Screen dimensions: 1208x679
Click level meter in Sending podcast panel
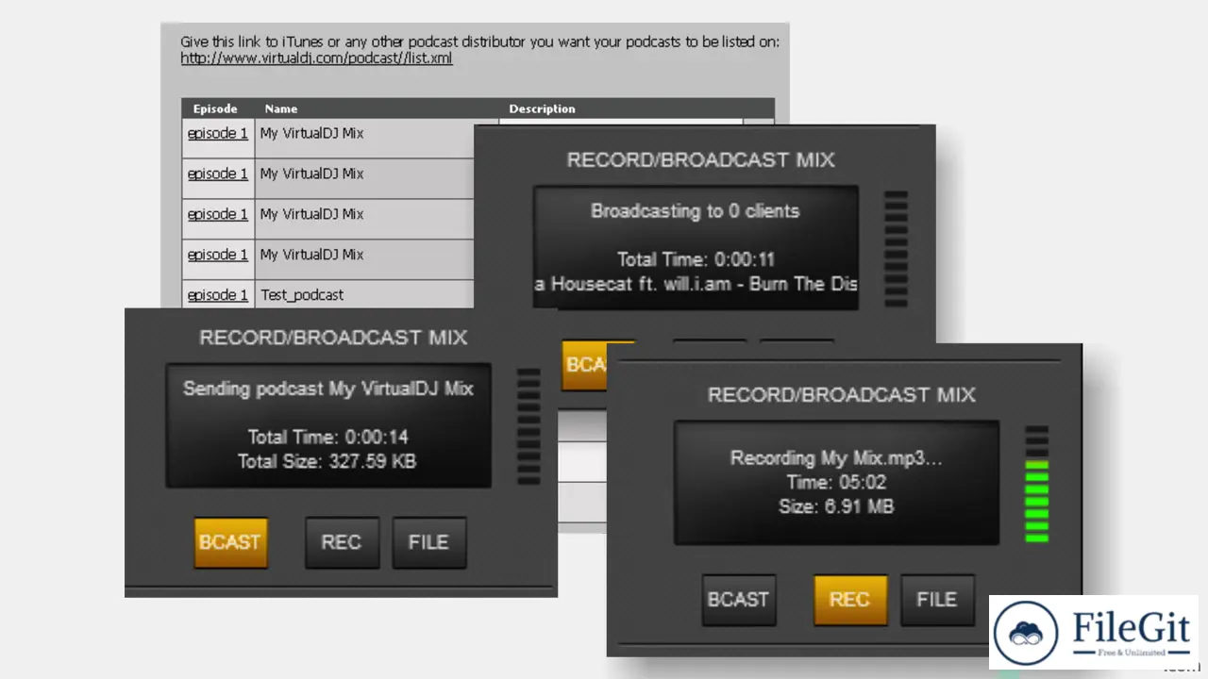click(x=528, y=427)
